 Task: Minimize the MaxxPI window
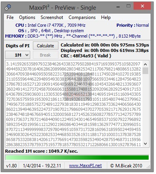pyautogui.click(x=118, y=7)
